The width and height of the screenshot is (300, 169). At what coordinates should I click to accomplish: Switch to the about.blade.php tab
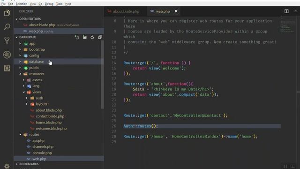click(126, 11)
